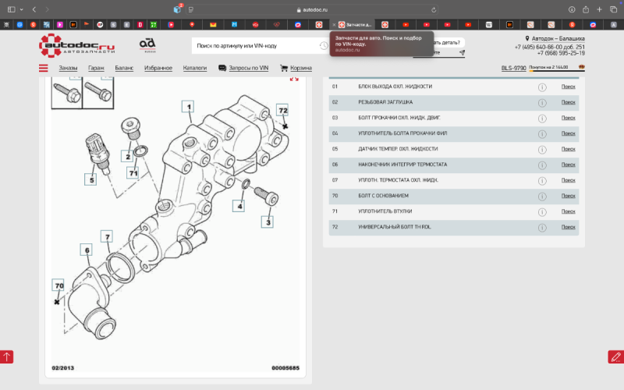
Task: Open Запросы по VIN page
Action: pos(245,69)
